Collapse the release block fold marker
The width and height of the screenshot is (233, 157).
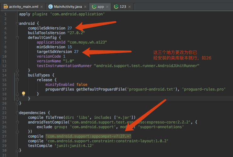(17, 80)
